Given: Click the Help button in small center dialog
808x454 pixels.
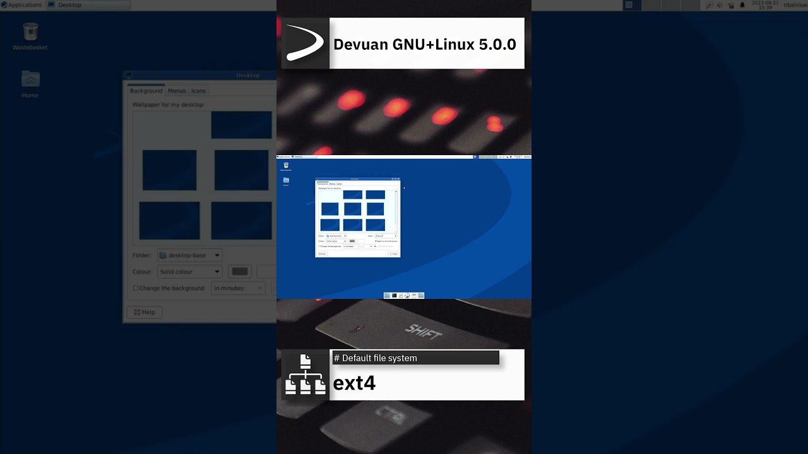Looking at the screenshot, I should point(322,253).
